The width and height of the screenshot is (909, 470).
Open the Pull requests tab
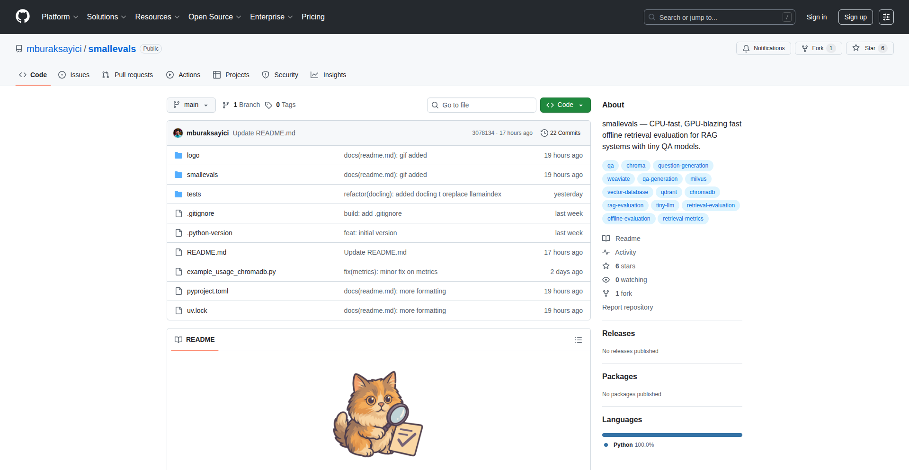(127, 75)
